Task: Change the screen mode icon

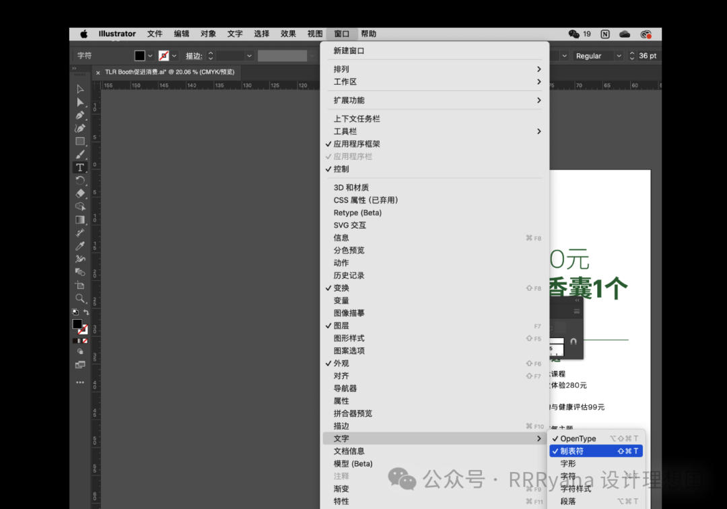Action: pyautogui.click(x=80, y=365)
